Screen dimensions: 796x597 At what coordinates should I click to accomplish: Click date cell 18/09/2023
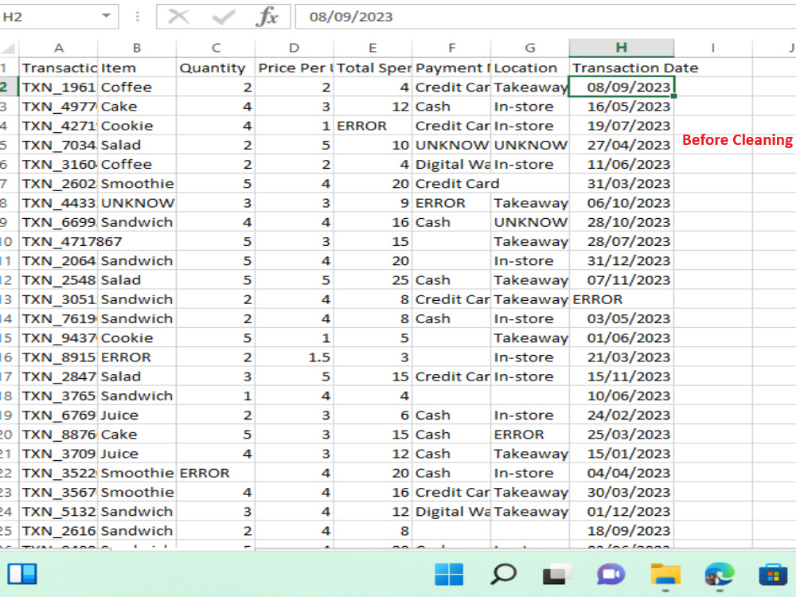click(622, 530)
